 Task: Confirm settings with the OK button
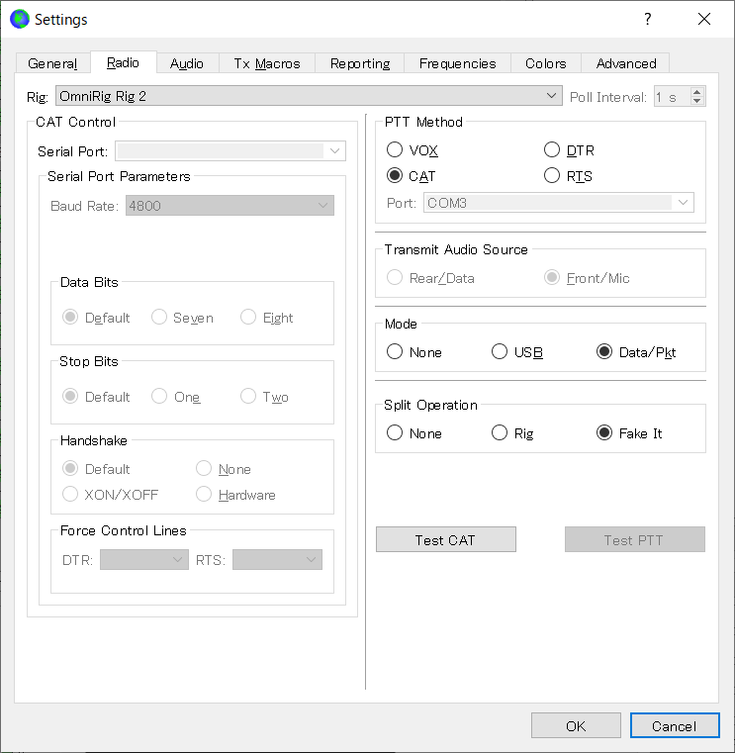tap(576, 726)
